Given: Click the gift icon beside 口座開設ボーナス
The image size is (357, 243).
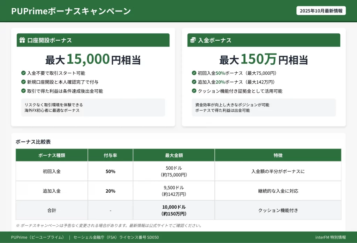Looking at the screenshot, I should [22, 40].
